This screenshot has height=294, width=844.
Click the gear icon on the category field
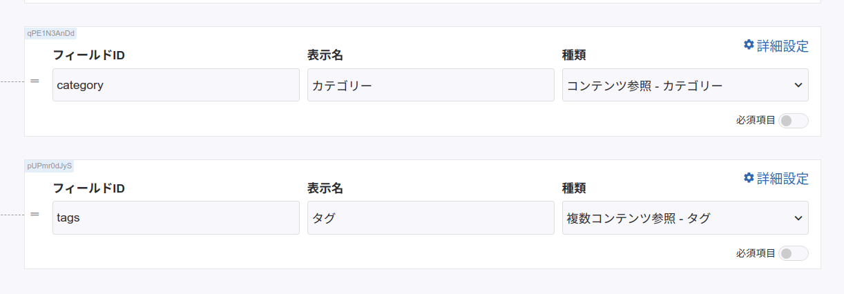pos(749,45)
